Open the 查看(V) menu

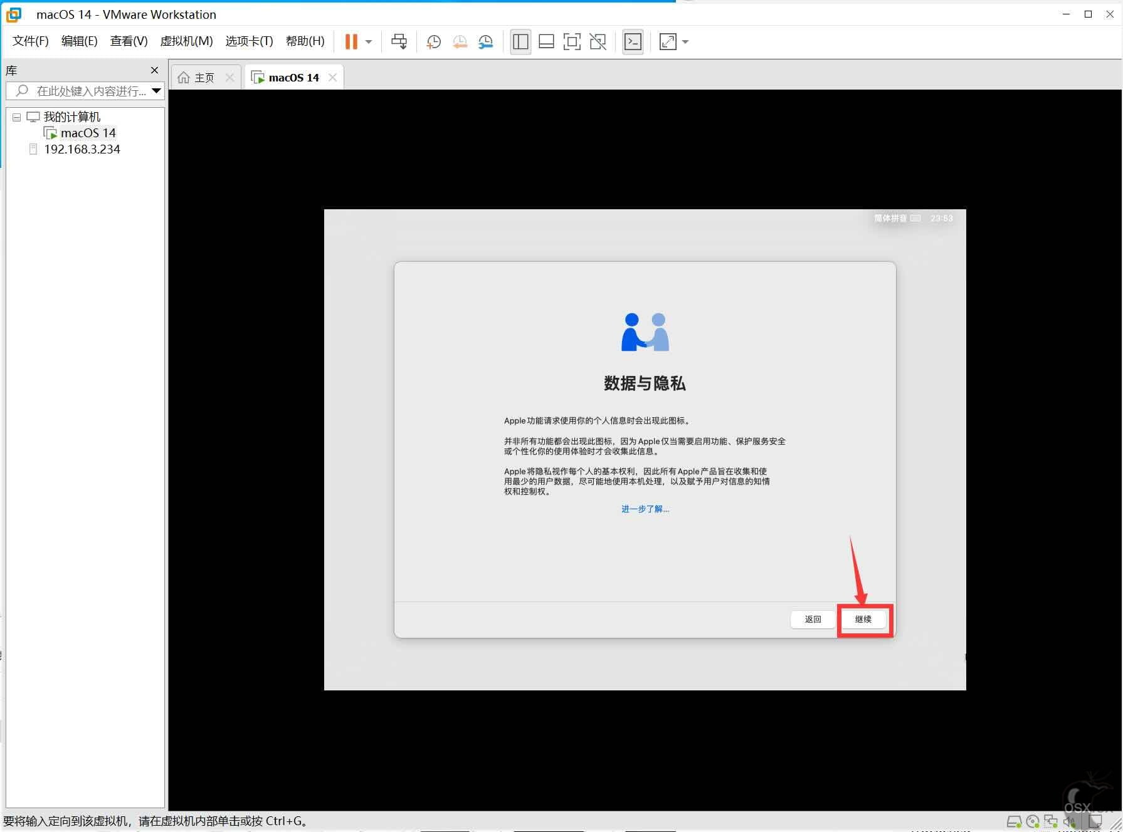129,41
